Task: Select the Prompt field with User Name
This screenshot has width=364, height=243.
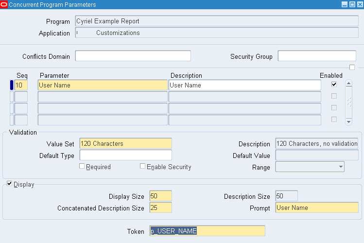Action: (316, 208)
